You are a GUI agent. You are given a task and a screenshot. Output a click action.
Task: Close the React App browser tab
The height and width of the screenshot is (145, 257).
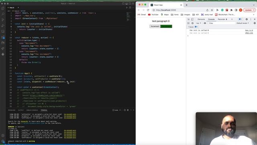(181, 5)
